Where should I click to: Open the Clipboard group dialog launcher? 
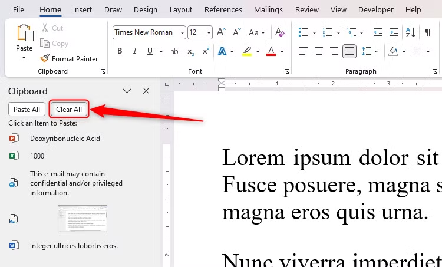tap(103, 71)
